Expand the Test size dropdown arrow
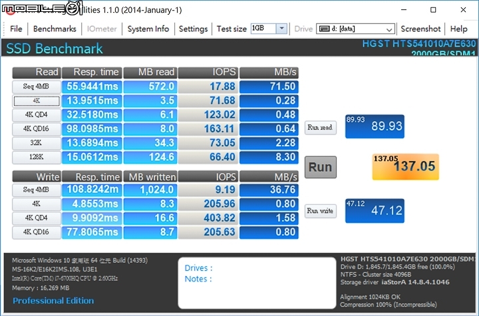479x316 pixels. click(x=281, y=29)
